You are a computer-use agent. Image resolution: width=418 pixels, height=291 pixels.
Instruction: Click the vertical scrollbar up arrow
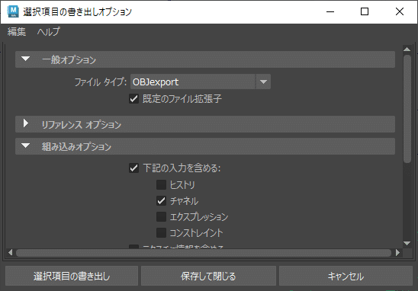(407, 50)
